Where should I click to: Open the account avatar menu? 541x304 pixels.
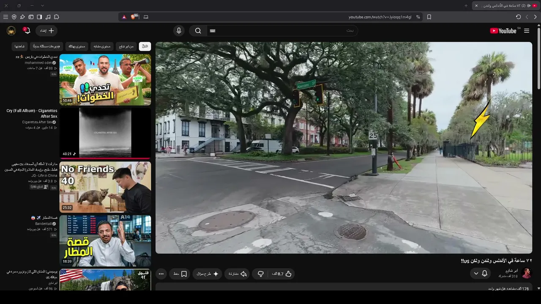(11, 31)
